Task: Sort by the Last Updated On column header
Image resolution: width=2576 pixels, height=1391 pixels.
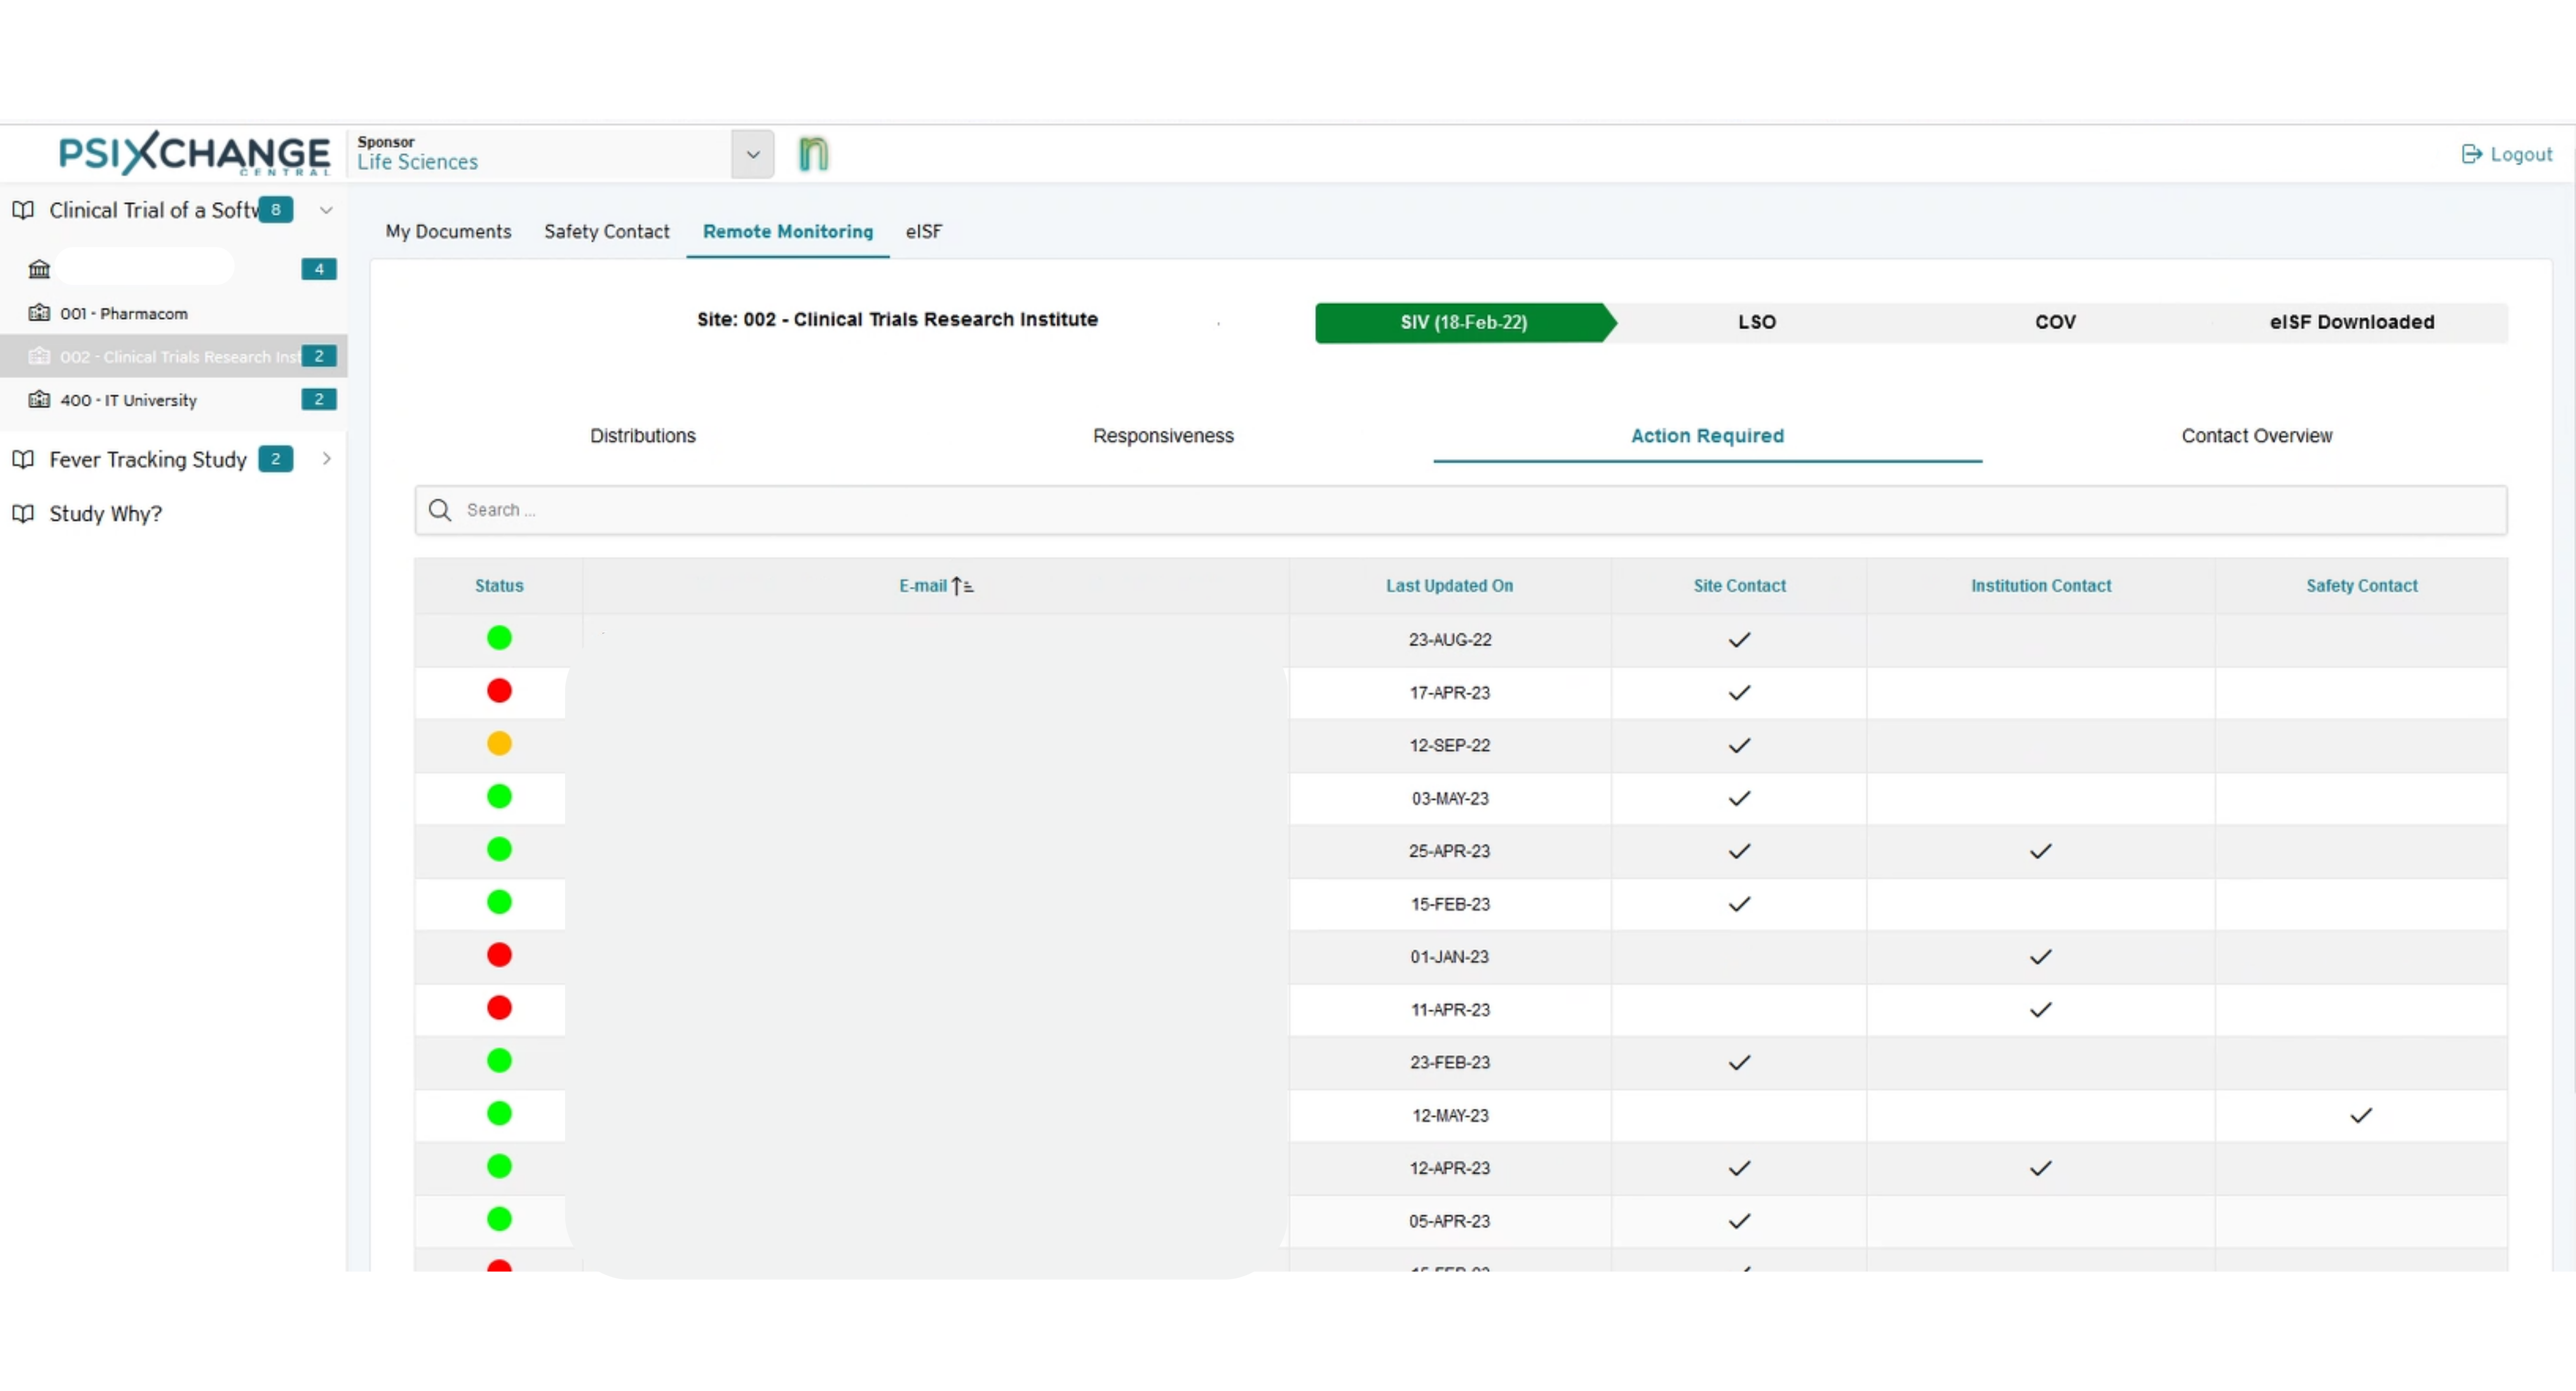Action: tap(1449, 586)
